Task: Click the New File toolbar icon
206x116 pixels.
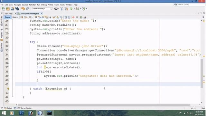Action: 4,9
